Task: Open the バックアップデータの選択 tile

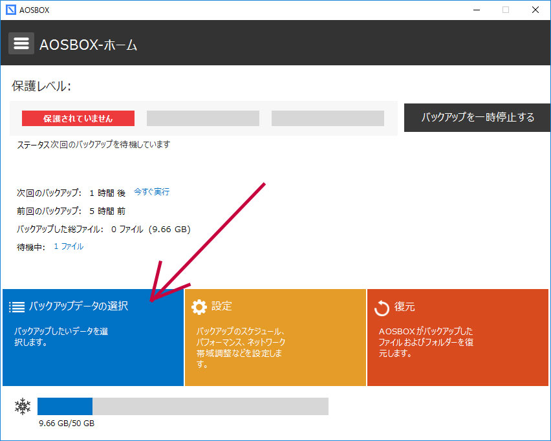Action: coord(93,338)
